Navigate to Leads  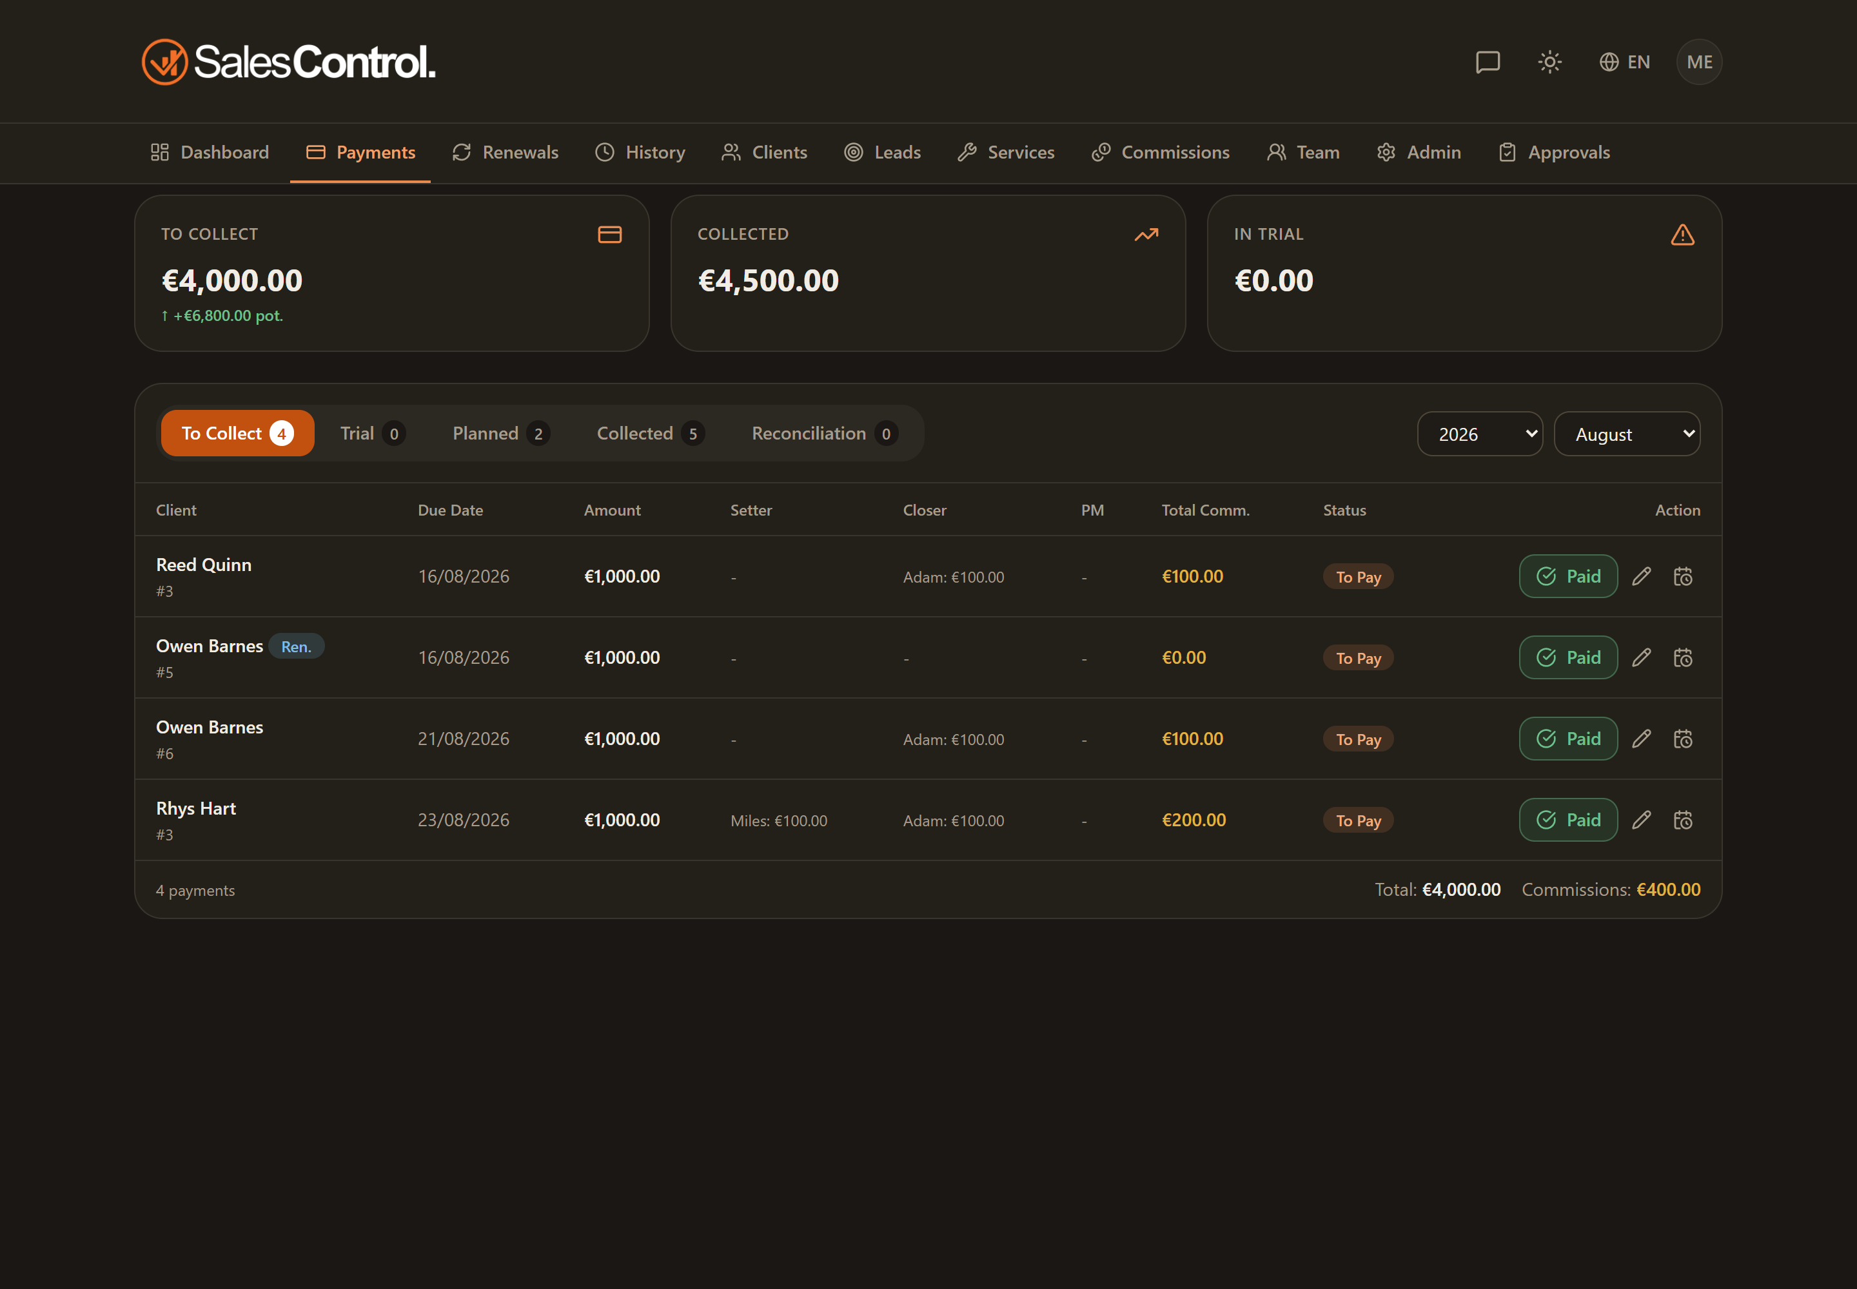pyautogui.click(x=883, y=153)
